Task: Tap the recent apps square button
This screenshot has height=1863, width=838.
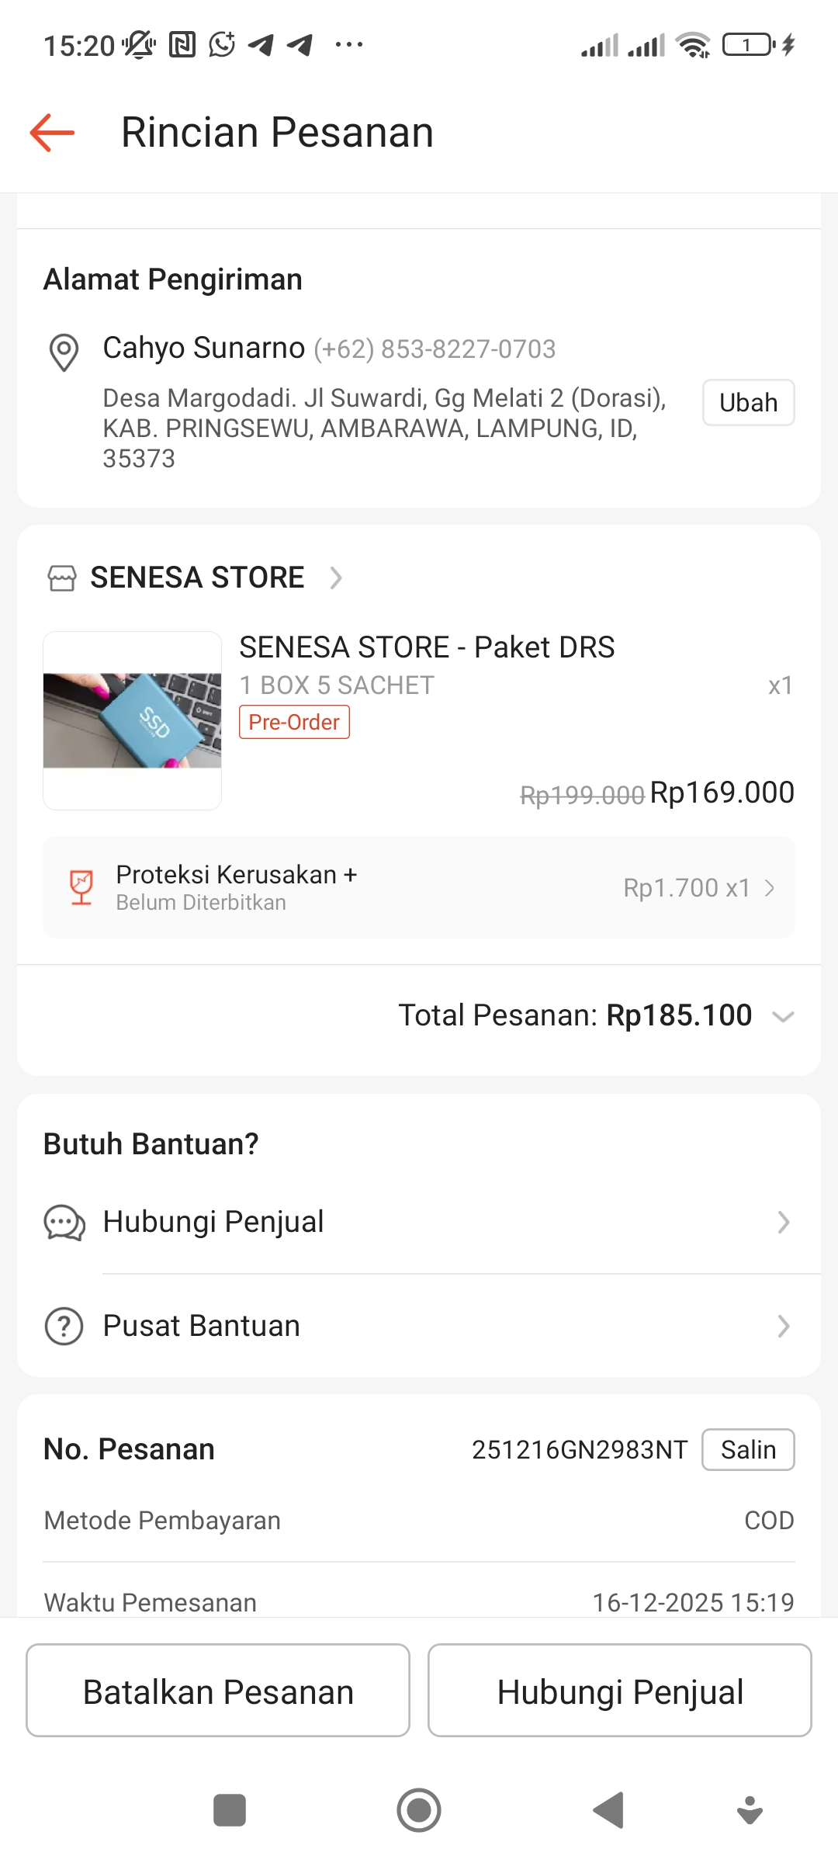Action: pos(230,1811)
